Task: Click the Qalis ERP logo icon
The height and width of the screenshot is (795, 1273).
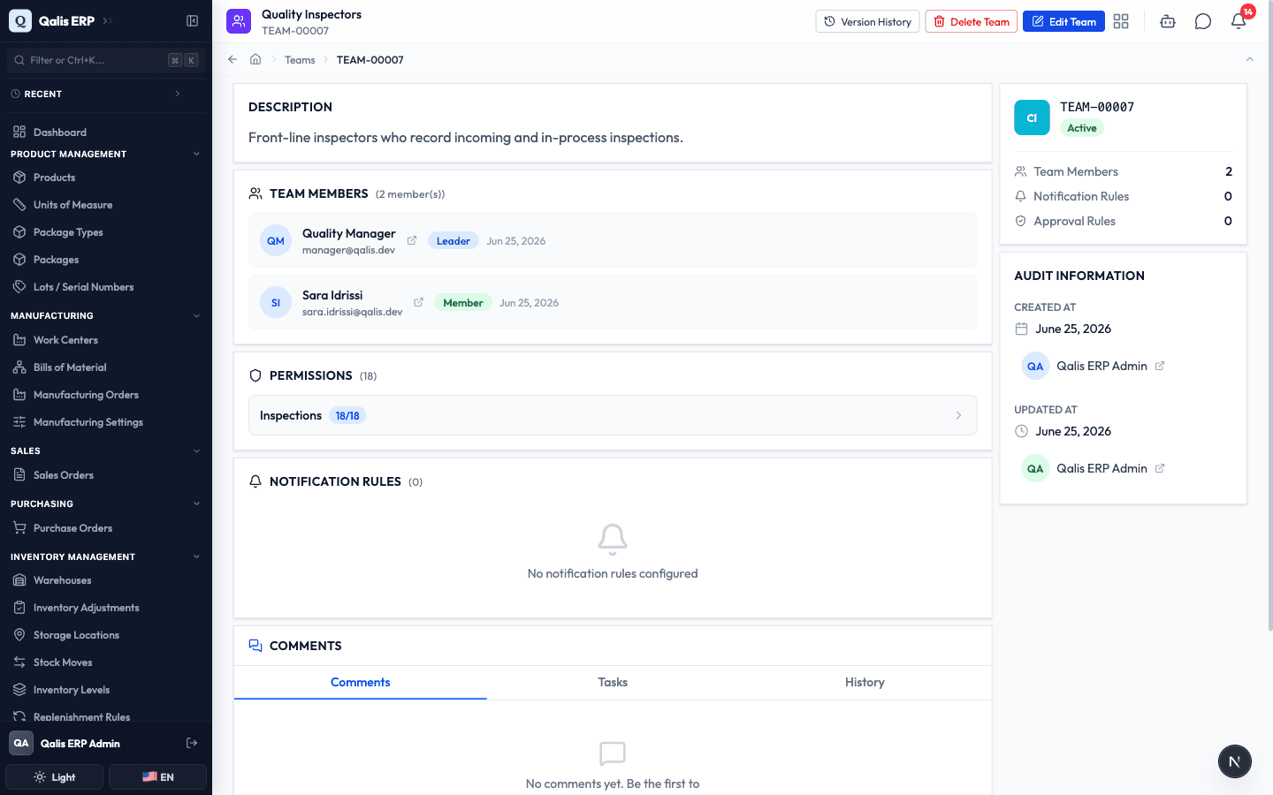Action: click(20, 21)
